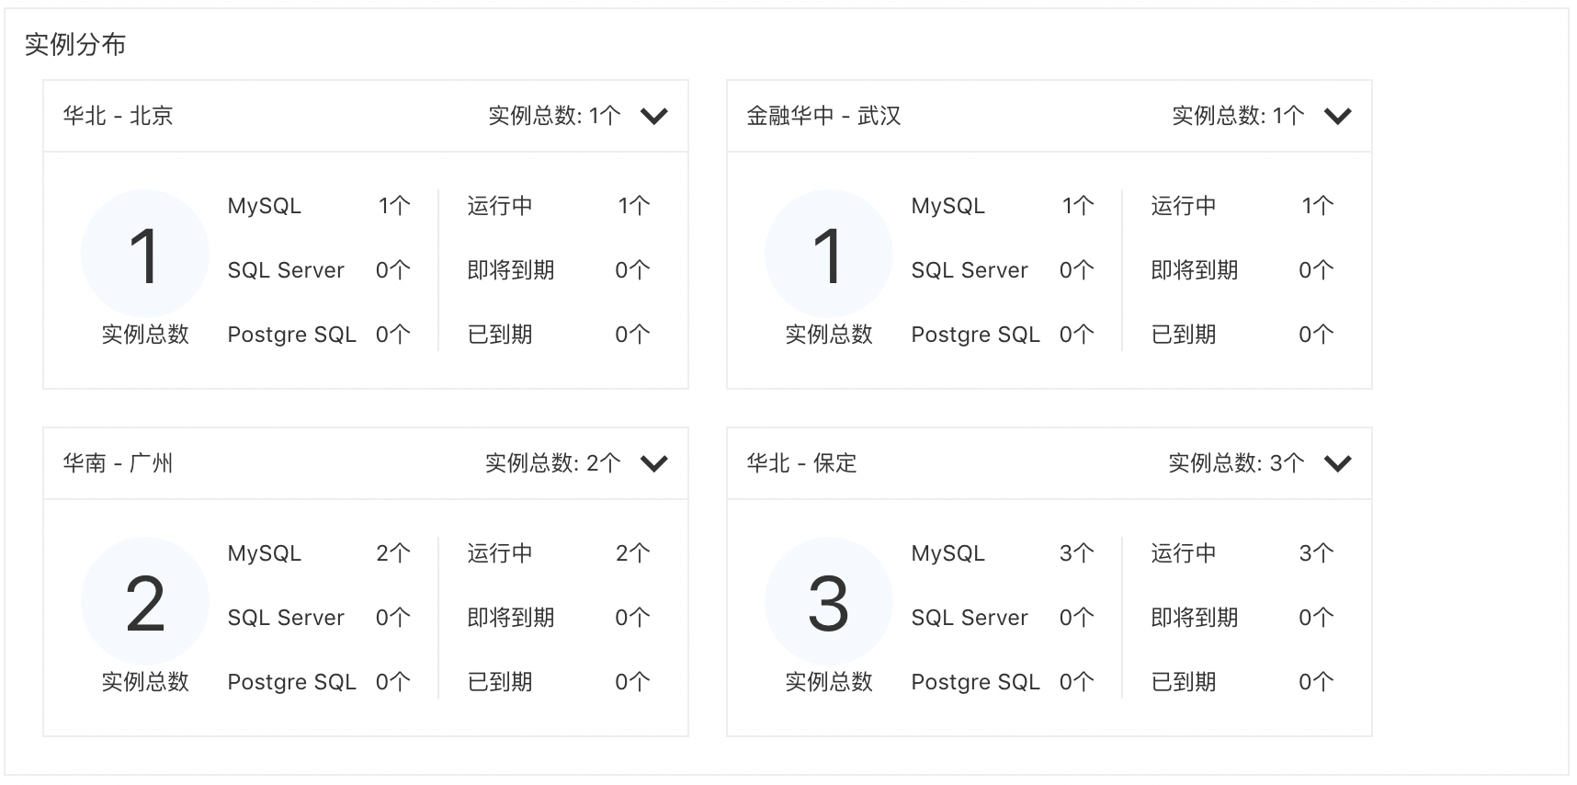Image resolution: width=1577 pixels, height=785 pixels.
Task: Click Postgre SQL label in 广州 card
Action: tap(292, 682)
